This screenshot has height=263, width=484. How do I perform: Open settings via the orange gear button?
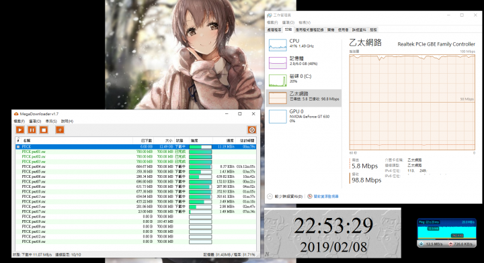tap(252, 130)
